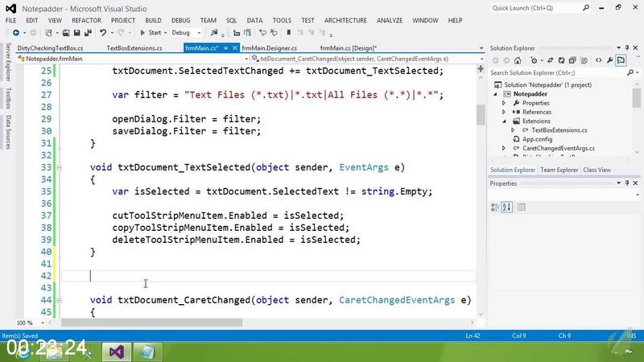Click the Notepadder app icon in the taskbar
Image resolution: width=644 pixels, height=362 pixels.
point(147,352)
